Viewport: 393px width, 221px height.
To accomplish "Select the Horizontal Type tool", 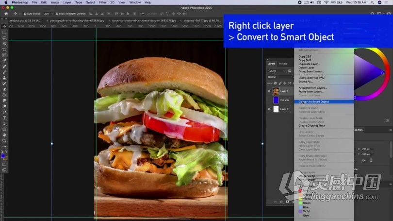I will (4, 118).
